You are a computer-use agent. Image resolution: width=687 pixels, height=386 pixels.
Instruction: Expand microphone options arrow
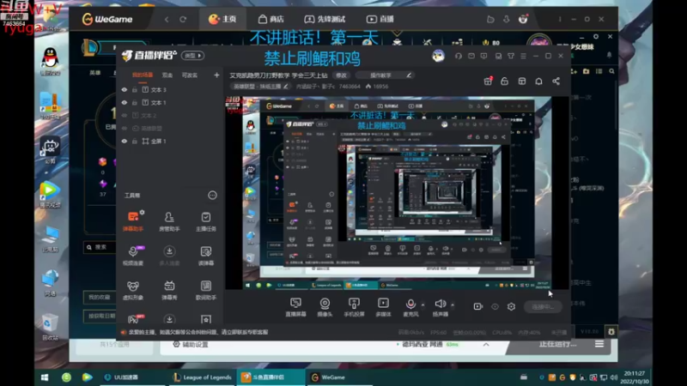coord(423,305)
